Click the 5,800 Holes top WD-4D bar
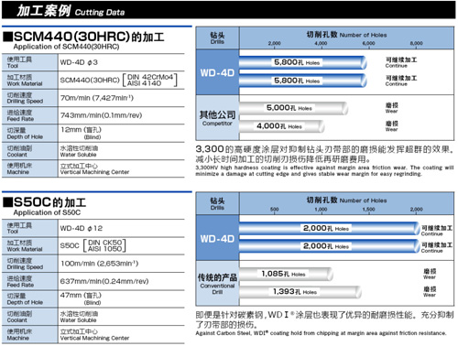 (x=303, y=62)
